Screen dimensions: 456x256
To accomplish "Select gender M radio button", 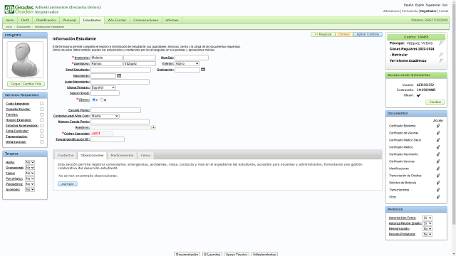I will point(101,100).
